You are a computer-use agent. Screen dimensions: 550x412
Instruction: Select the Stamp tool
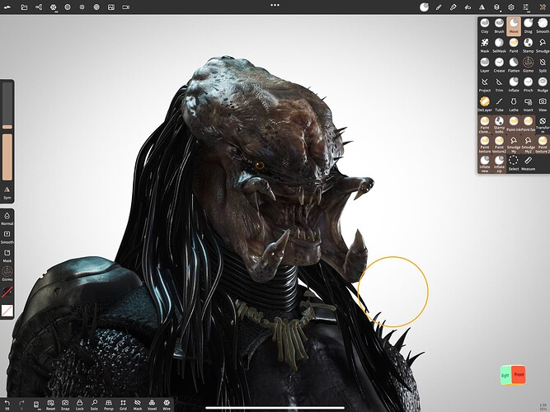(528, 45)
